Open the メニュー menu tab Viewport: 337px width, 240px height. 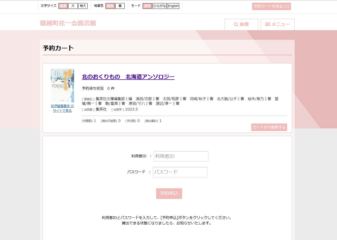coord(278,24)
